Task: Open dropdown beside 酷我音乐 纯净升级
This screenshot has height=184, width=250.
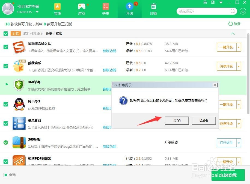Action: (239, 66)
